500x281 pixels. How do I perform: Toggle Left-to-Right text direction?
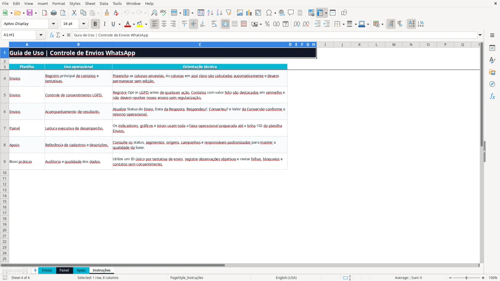tap(391, 24)
